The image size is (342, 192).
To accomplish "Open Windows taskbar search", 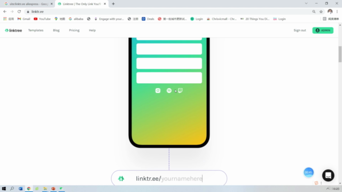I will 12,188.
